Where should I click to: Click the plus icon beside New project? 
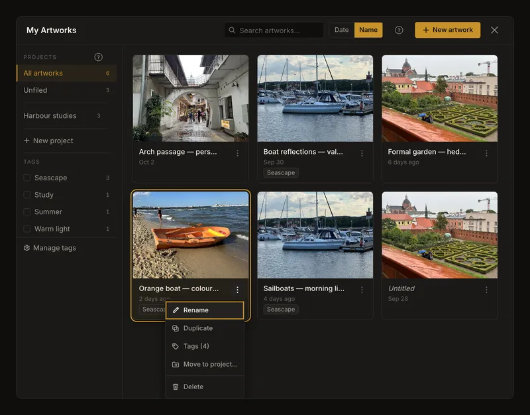pos(26,141)
